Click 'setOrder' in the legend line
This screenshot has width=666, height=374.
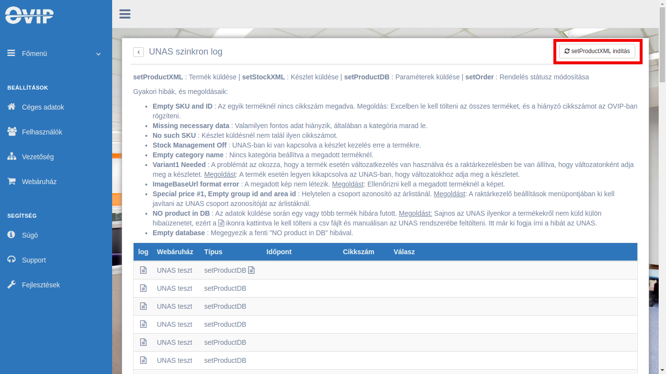click(x=480, y=77)
